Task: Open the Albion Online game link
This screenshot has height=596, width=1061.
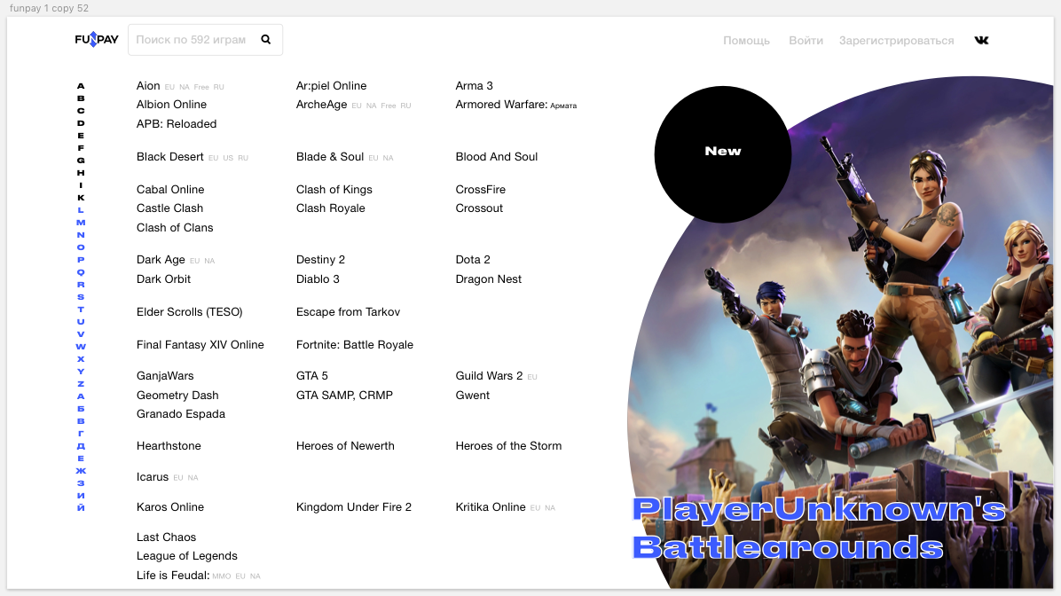Action: (x=171, y=105)
